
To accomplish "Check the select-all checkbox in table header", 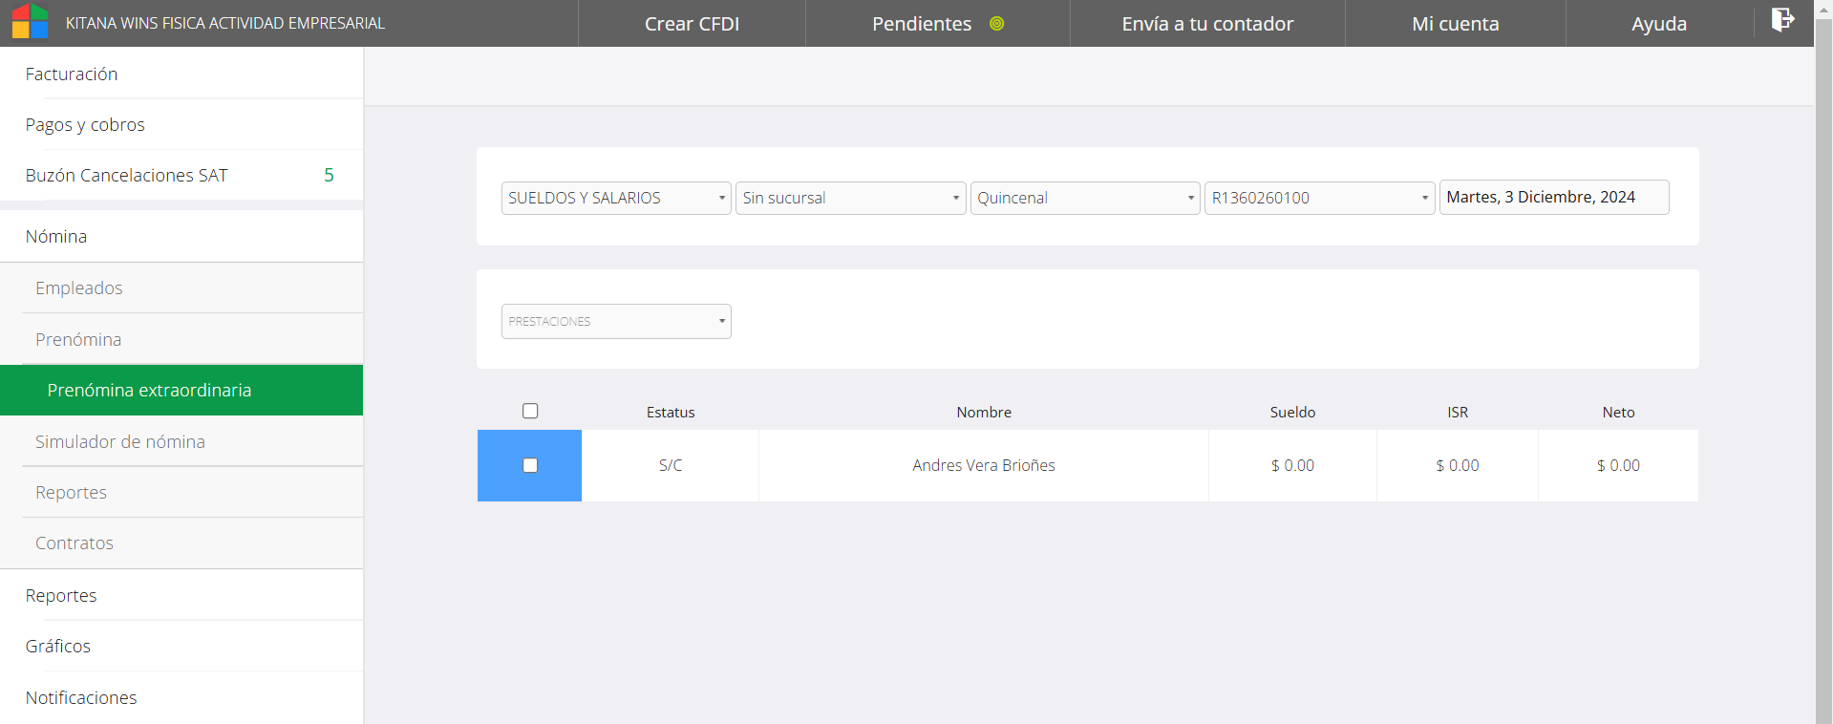I will 530,411.
